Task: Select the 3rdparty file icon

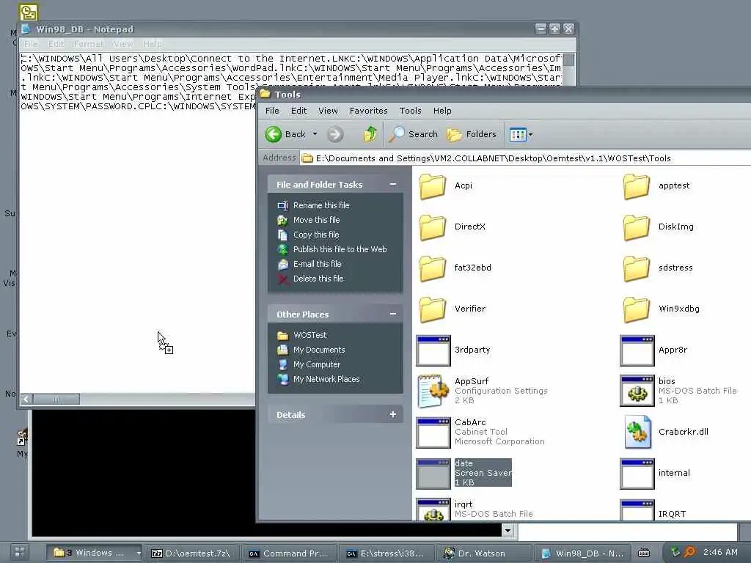Action: (433, 350)
